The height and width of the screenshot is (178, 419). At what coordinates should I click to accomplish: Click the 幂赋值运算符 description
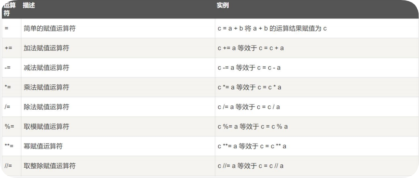(43, 146)
